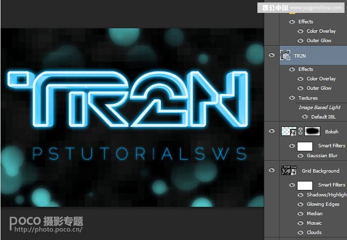
Task: Click the Shadows/Highlights filter name
Action: pos(327,195)
